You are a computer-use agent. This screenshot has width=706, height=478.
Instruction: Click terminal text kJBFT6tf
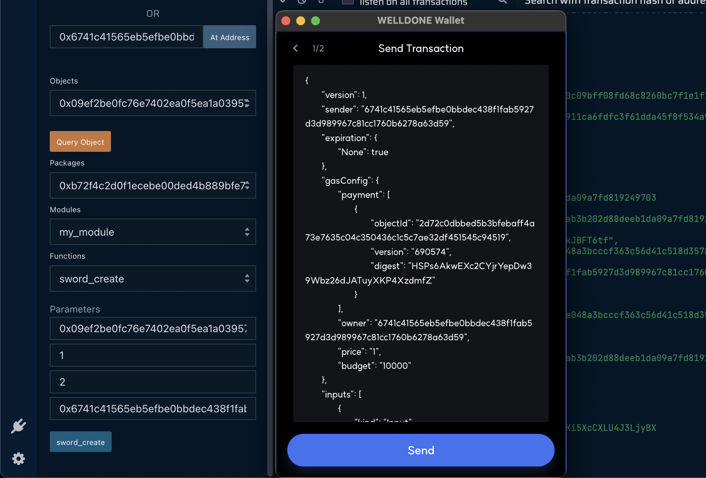pos(592,240)
